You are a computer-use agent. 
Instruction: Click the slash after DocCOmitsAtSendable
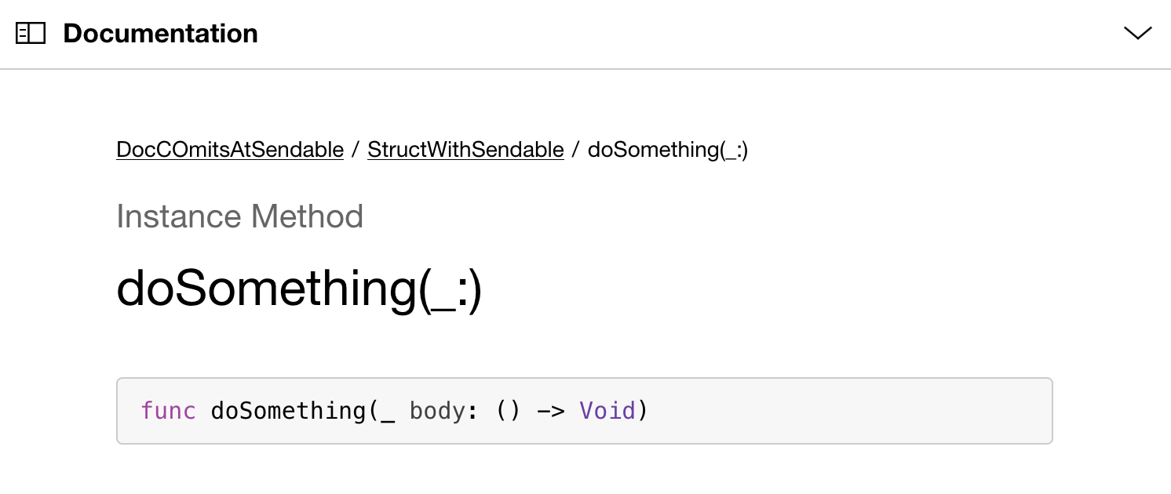[356, 149]
